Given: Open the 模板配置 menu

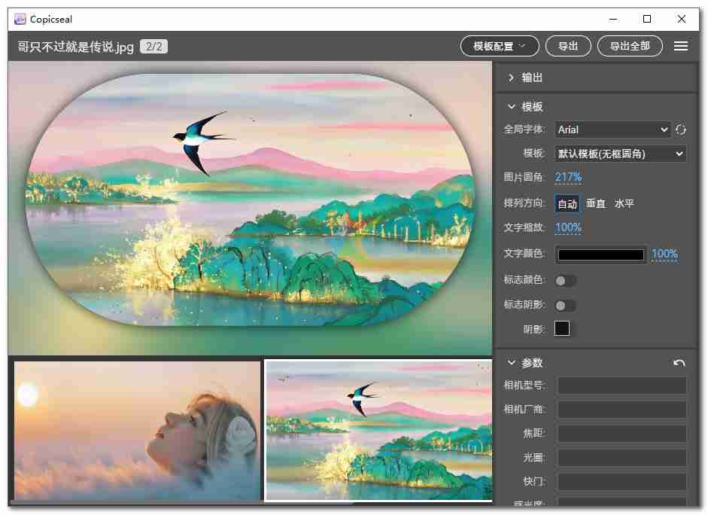Looking at the screenshot, I should coord(500,46).
